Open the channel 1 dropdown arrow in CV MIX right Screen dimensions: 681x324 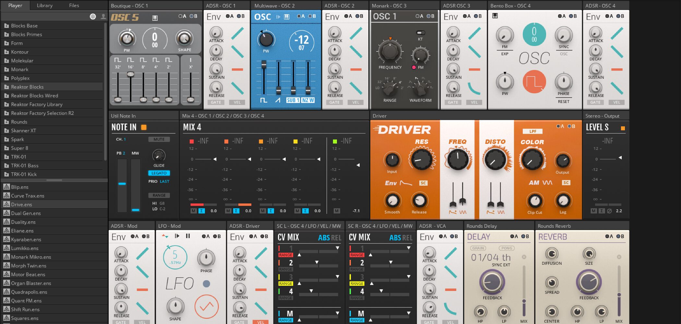click(x=409, y=248)
